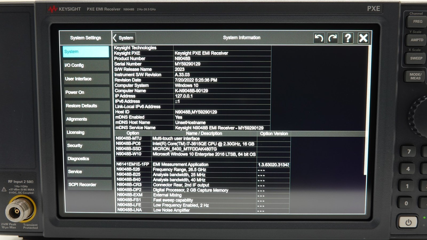Select the N9048B-SSD option row
Viewport: 427px width, 240px height.
click(203, 149)
